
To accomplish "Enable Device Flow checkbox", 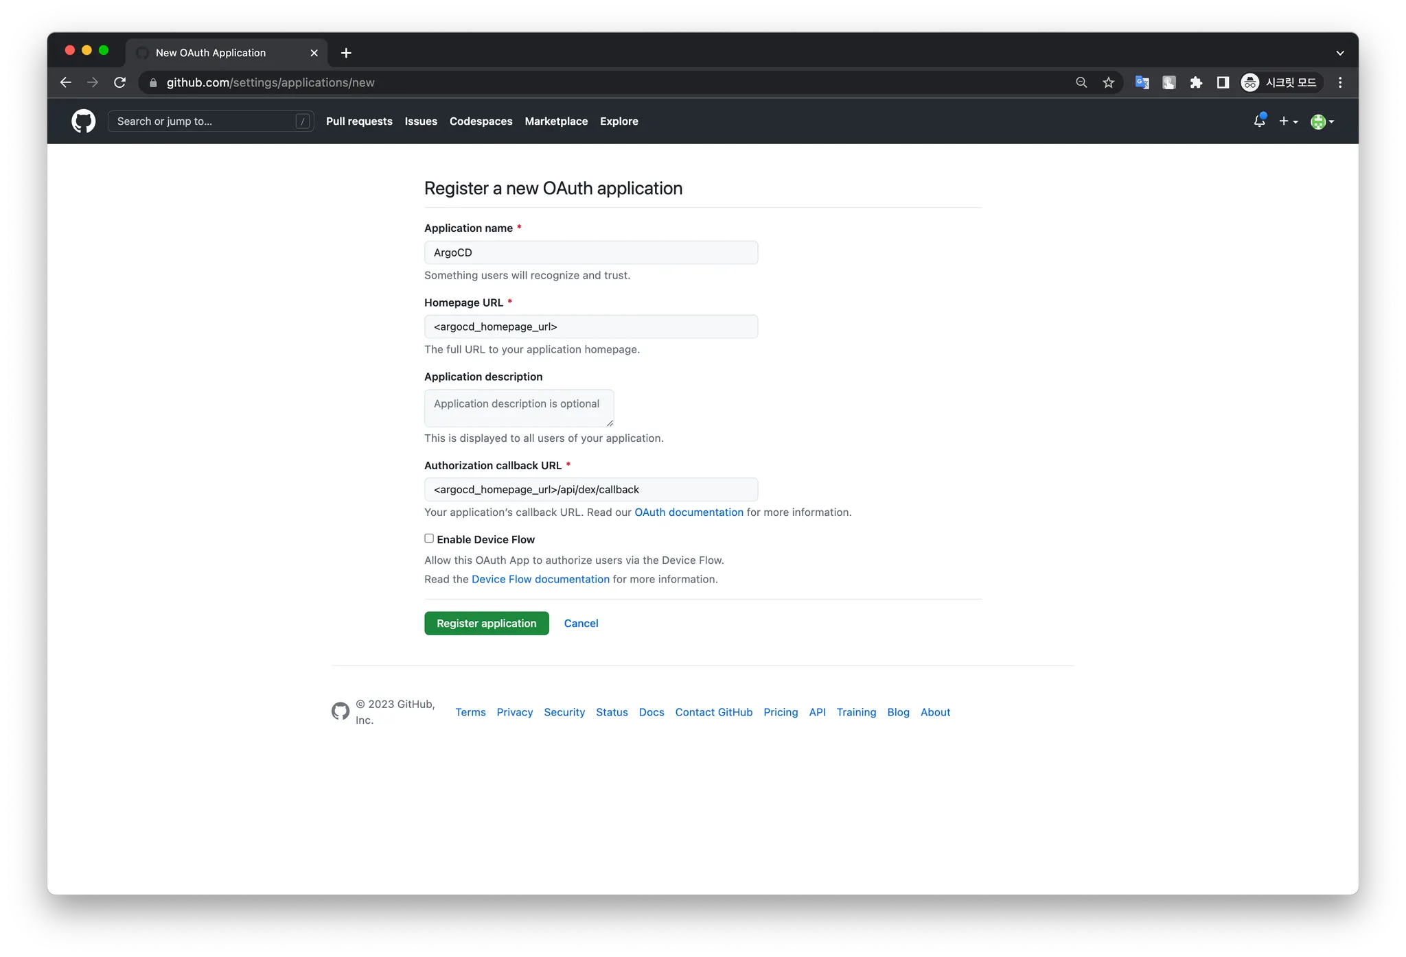I will coord(429,539).
